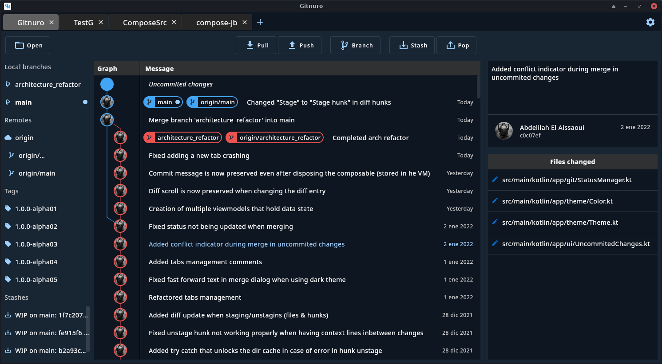Click pencil icon beside Theme.kt

[x=495, y=222]
